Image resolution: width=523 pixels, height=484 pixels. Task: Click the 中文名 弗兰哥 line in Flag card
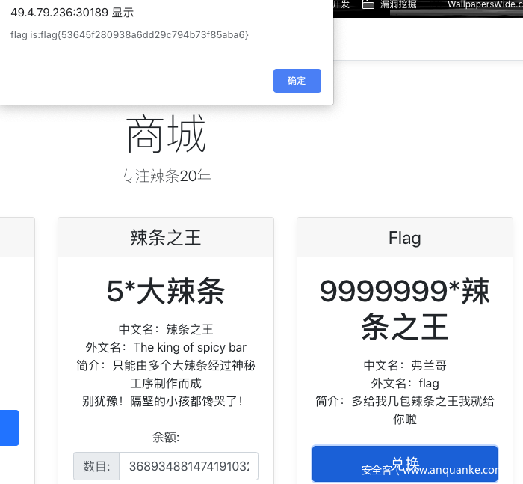coord(404,365)
